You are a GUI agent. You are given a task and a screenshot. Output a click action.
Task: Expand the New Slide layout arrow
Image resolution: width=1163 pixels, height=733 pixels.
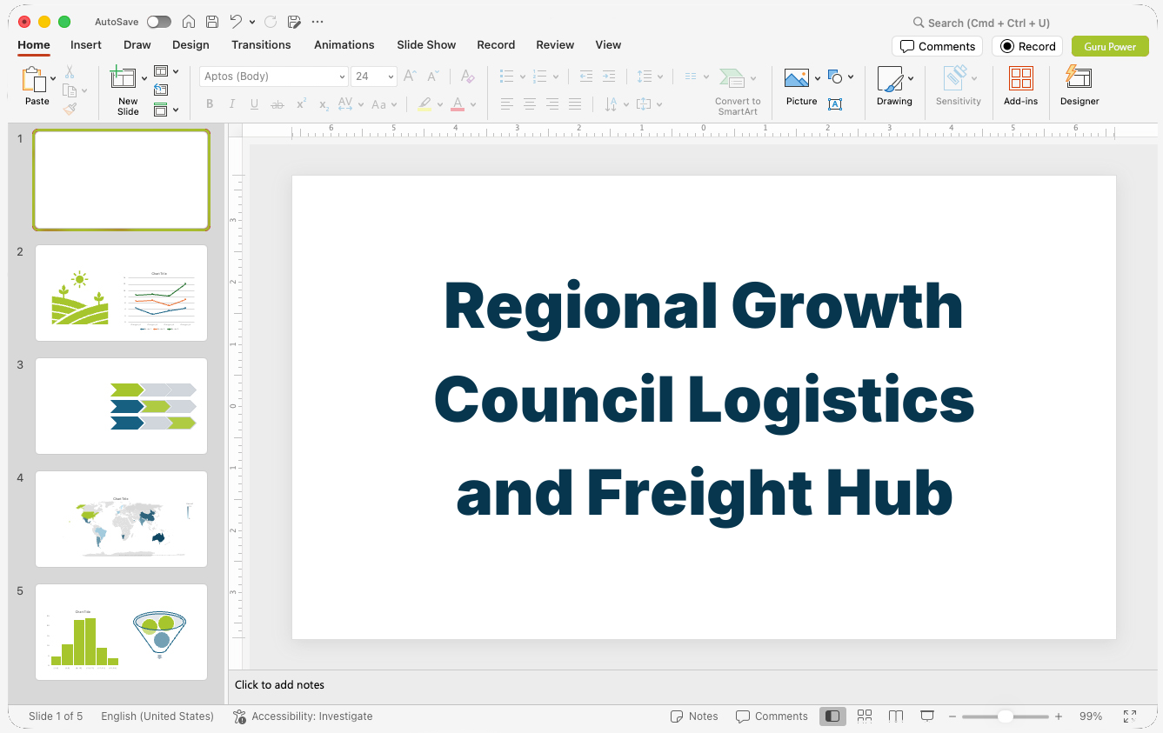coord(144,78)
